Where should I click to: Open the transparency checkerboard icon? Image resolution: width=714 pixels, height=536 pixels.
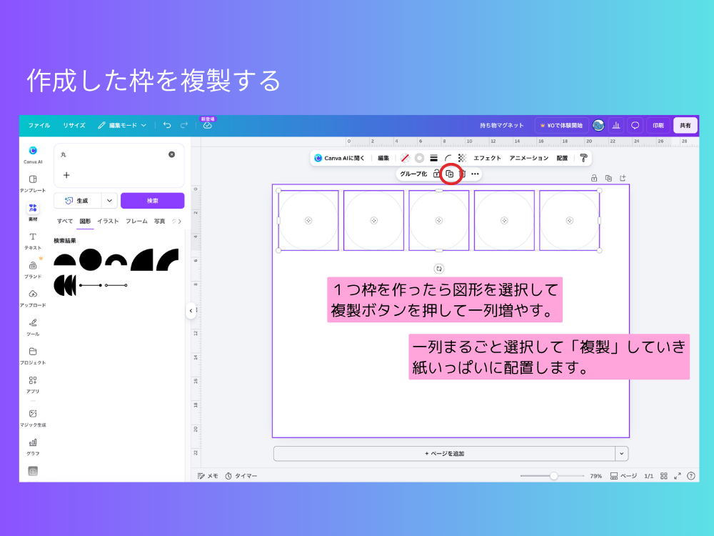pos(462,158)
